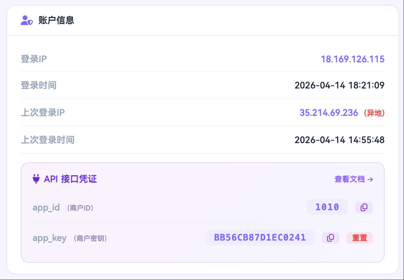Click the last login IP 35.214.69.236

(329, 113)
